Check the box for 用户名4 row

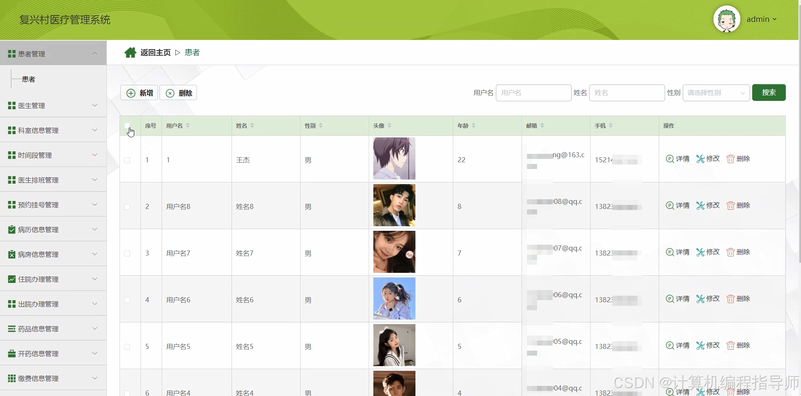(127, 393)
